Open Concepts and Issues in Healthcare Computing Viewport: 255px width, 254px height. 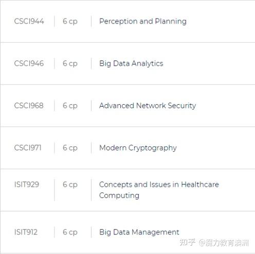point(159,190)
